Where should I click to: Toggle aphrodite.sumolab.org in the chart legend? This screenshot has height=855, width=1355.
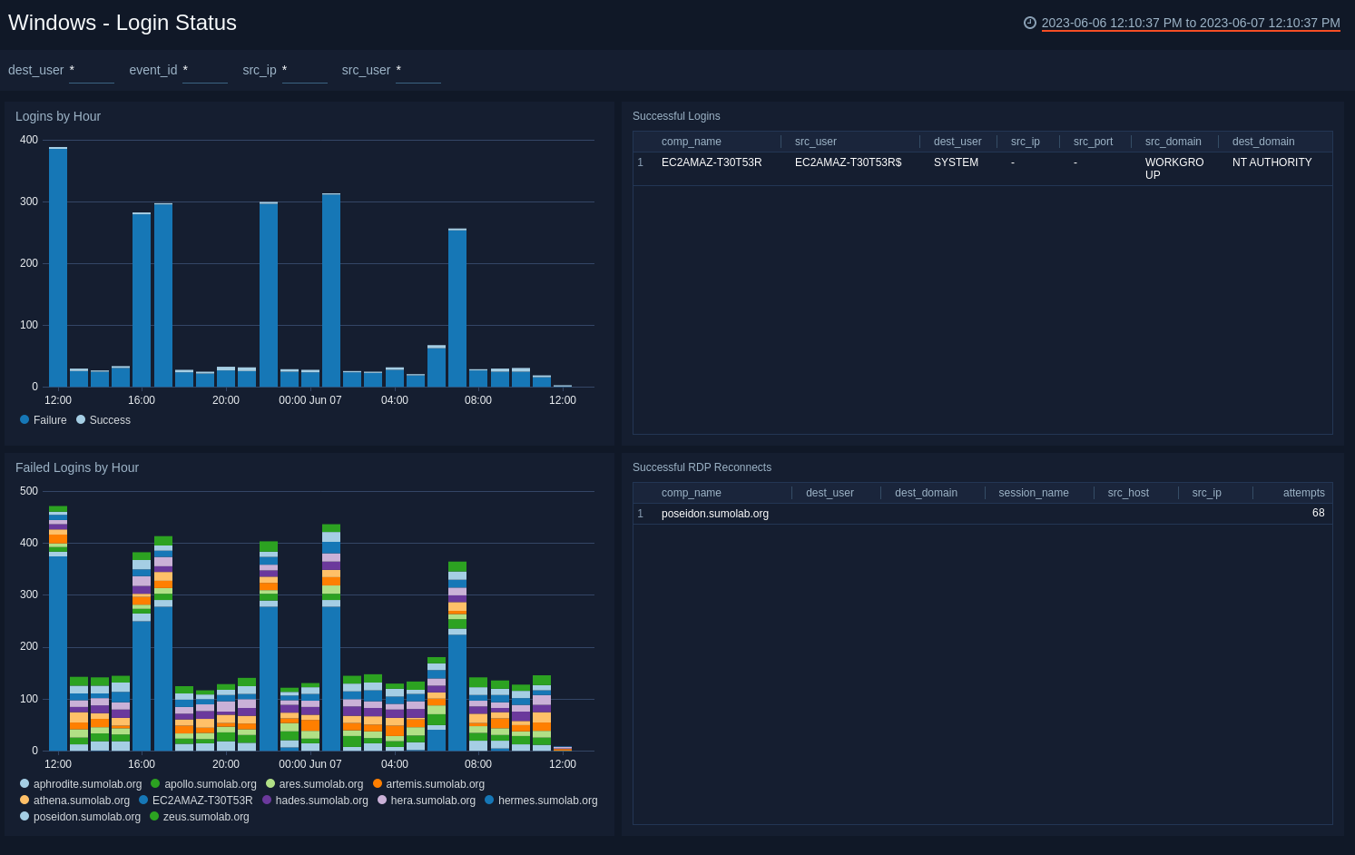click(81, 784)
